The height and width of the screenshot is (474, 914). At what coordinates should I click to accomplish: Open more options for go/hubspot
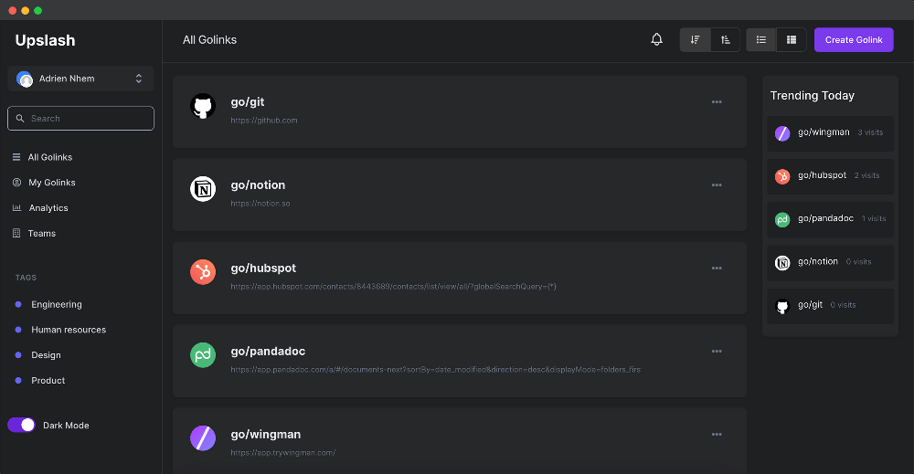pyautogui.click(x=717, y=269)
